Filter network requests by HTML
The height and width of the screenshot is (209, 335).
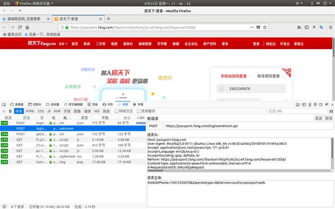30,111
